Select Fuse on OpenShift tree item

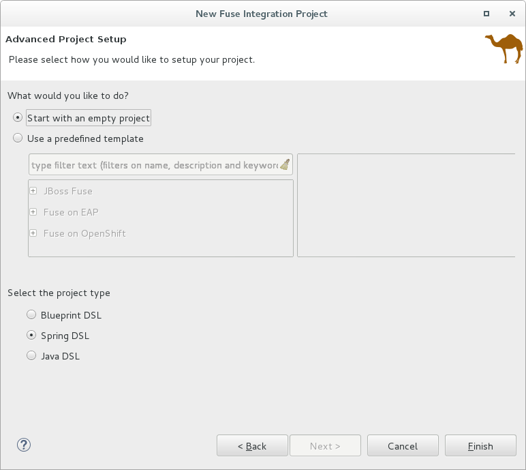[x=84, y=233]
